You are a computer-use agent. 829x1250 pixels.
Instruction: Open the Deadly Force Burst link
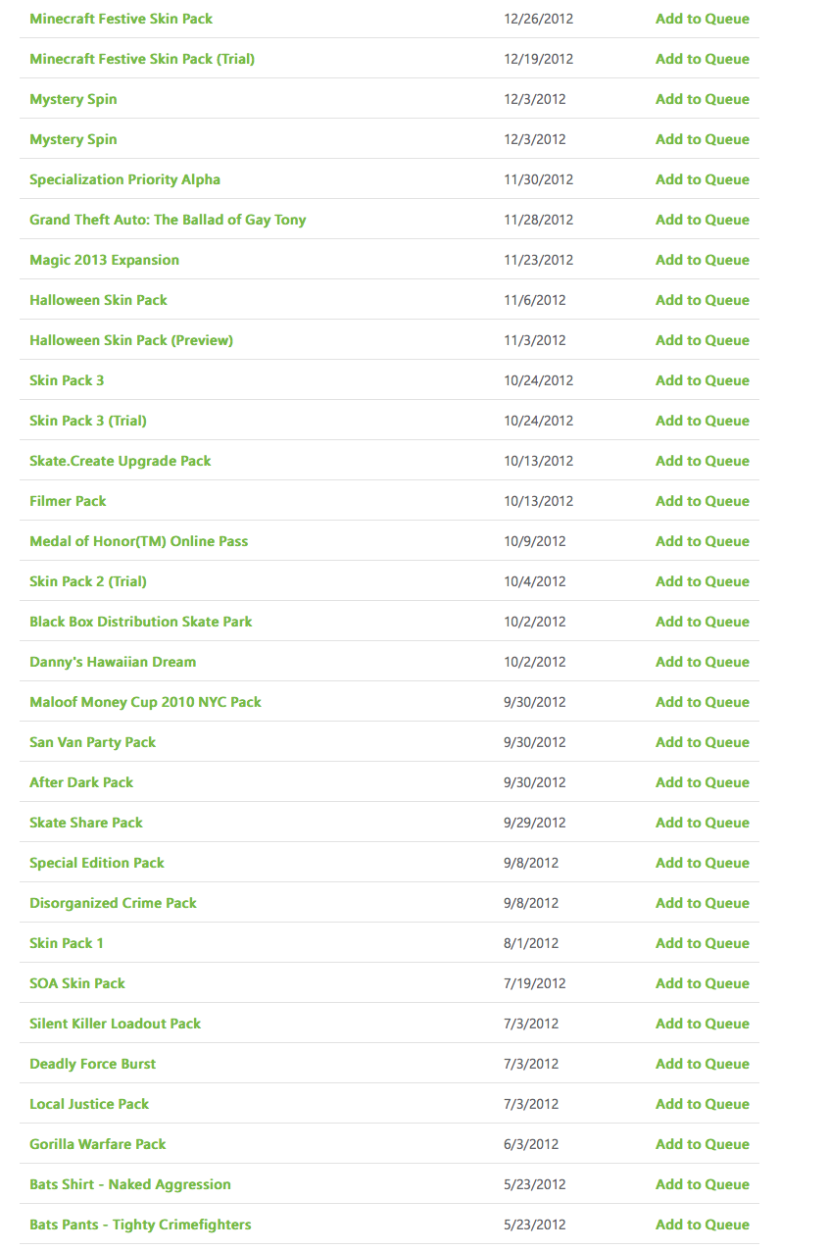[92, 1064]
